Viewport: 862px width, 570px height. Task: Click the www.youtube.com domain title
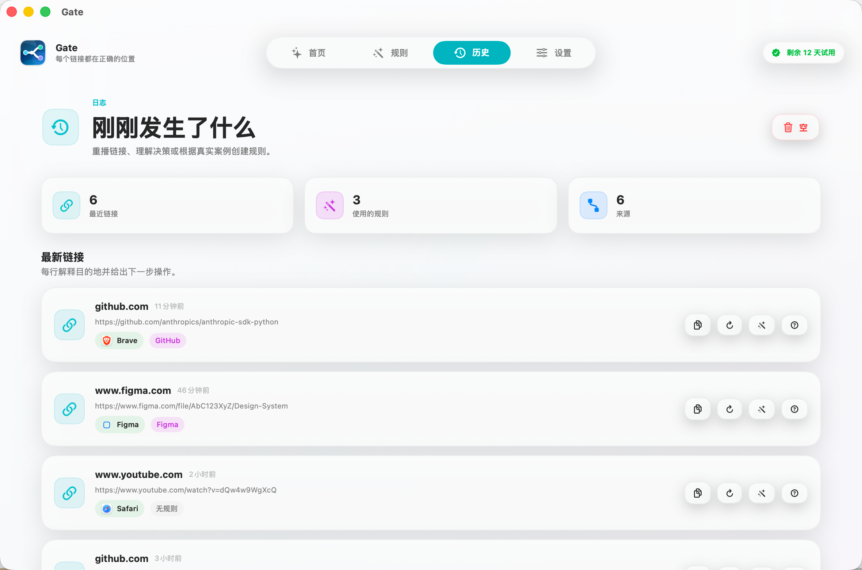[x=139, y=474]
